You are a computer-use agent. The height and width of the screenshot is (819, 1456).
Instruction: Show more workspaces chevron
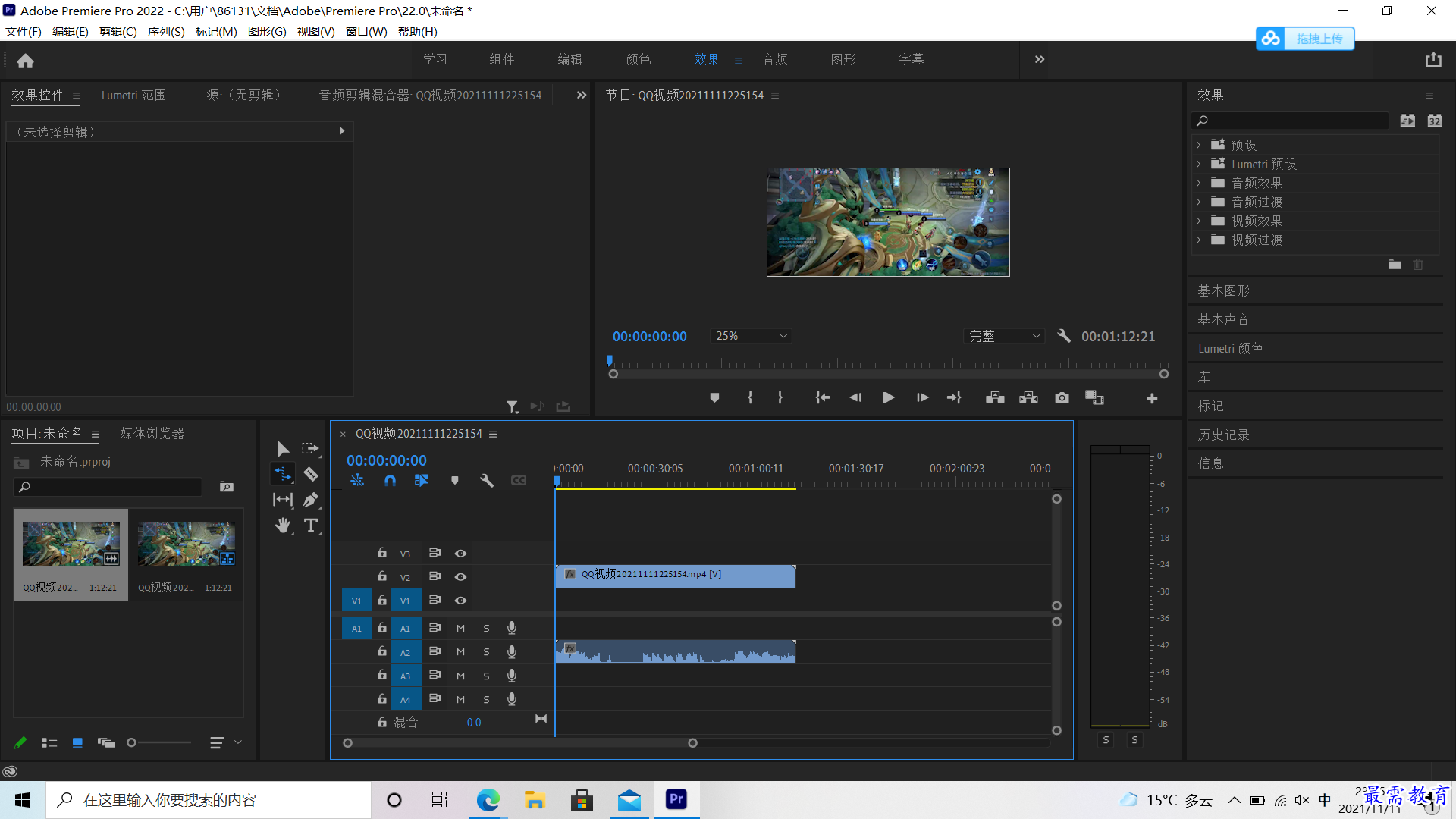click(x=1040, y=59)
